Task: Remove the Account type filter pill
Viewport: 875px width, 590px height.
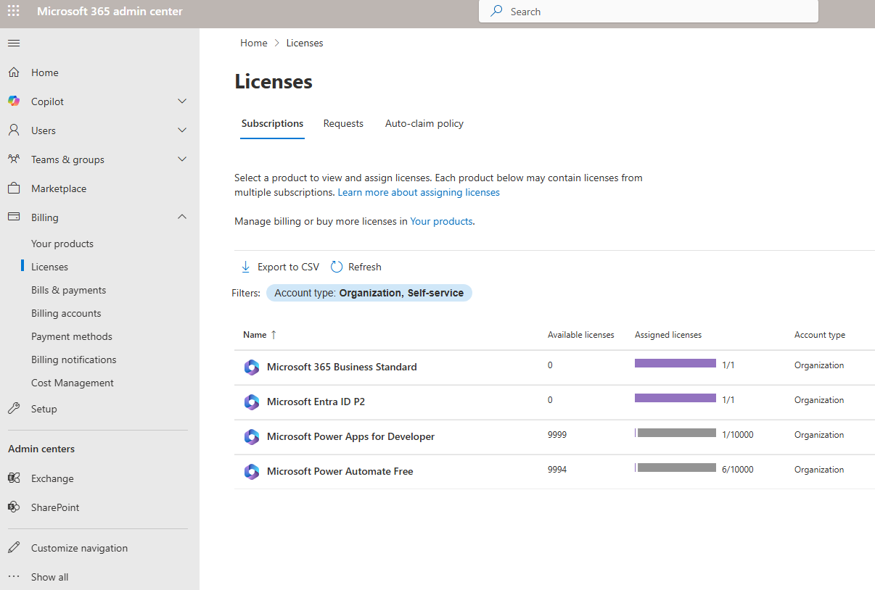Action: [369, 292]
